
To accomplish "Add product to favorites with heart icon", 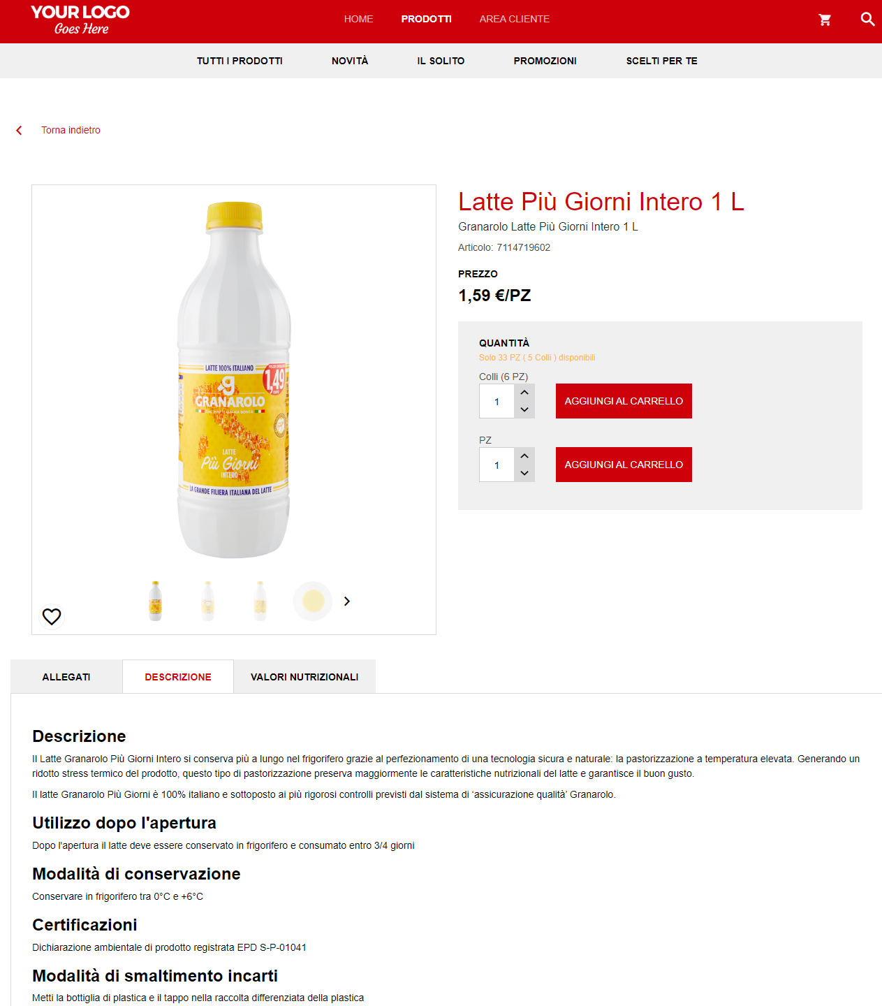I will [x=52, y=616].
